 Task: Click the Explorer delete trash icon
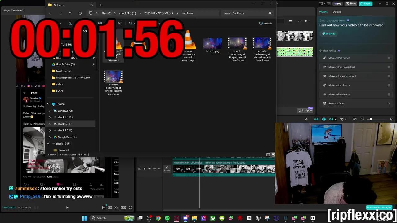pyautogui.click(x=120, y=23)
